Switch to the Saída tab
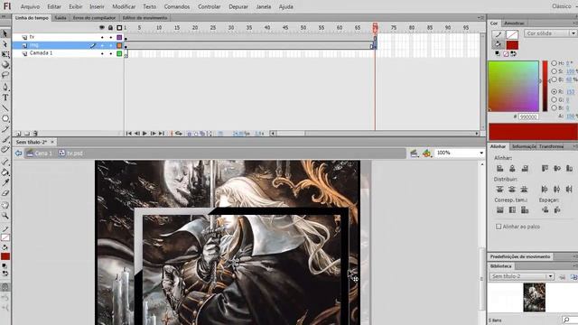Image resolution: width=578 pixels, height=325 pixels. tap(61, 18)
